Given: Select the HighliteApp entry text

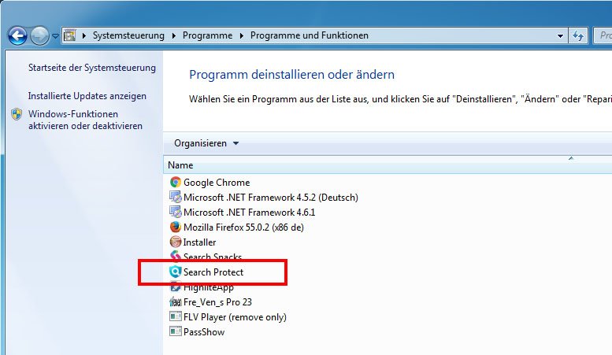Looking at the screenshot, I should click(x=209, y=288).
